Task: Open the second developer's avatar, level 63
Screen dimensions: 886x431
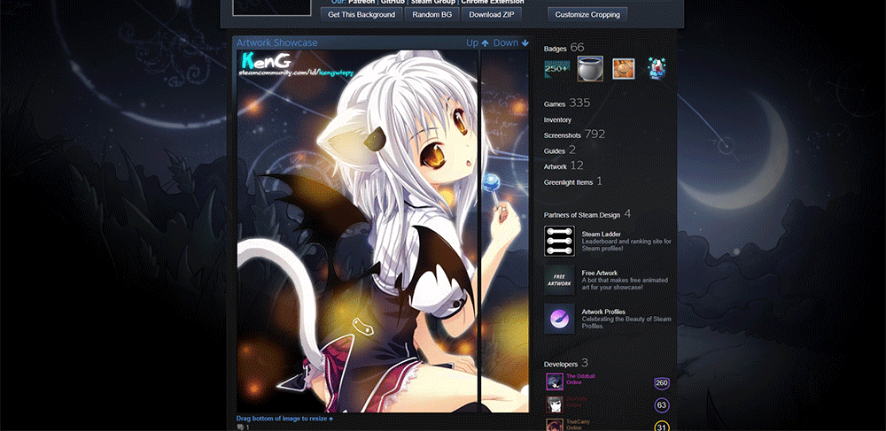Action: click(x=555, y=404)
